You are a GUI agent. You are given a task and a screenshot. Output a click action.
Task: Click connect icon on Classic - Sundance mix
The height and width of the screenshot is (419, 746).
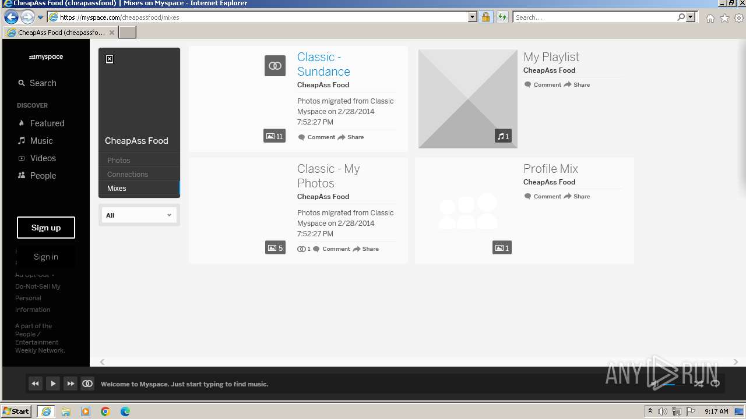point(275,66)
